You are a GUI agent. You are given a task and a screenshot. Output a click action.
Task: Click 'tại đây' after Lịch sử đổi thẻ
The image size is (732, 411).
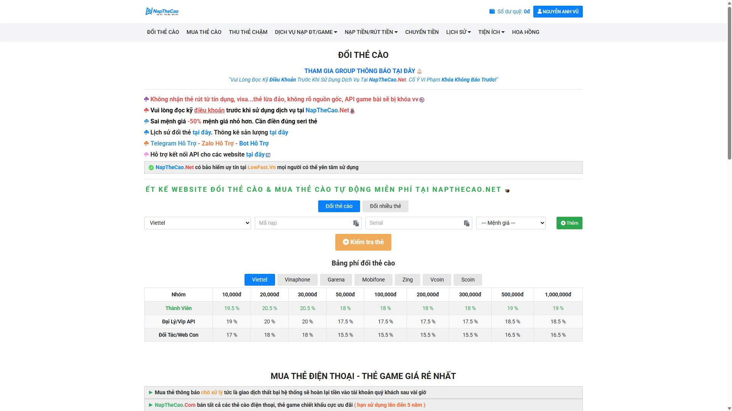point(201,133)
